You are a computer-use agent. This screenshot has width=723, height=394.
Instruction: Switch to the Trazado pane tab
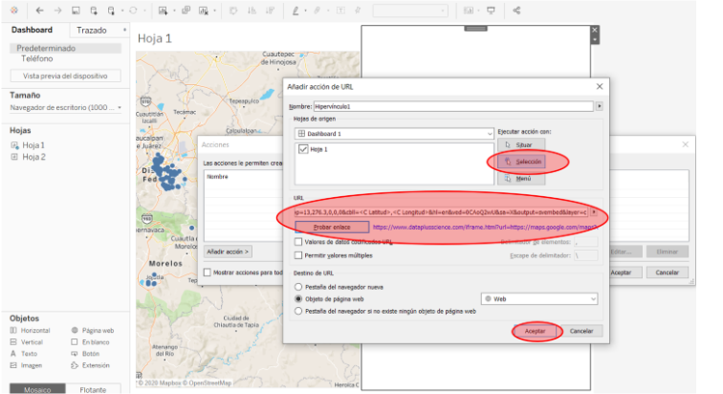coord(92,30)
